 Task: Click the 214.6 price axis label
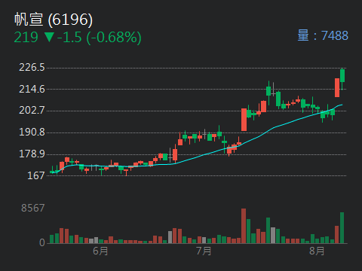(32, 89)
